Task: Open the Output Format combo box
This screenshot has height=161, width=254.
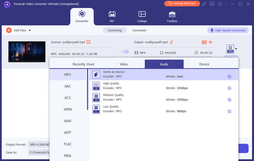Action: click(x=39, y=144)
